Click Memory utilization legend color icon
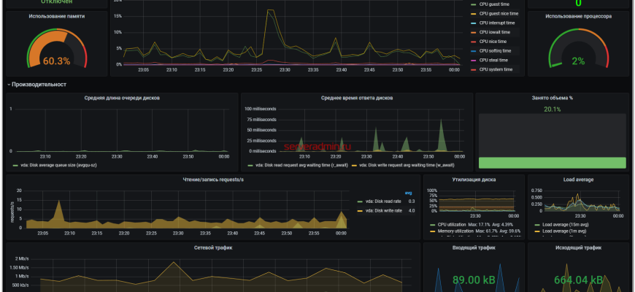Screen dimensions: 635x292 pos(432,231)
